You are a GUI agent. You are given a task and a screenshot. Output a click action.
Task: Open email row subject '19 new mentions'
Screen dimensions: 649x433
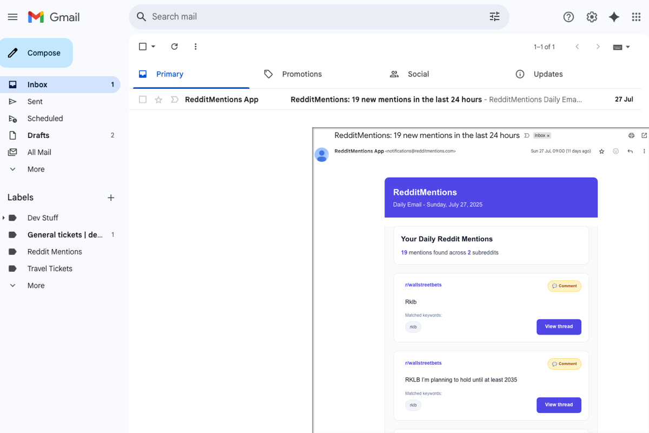386,100
